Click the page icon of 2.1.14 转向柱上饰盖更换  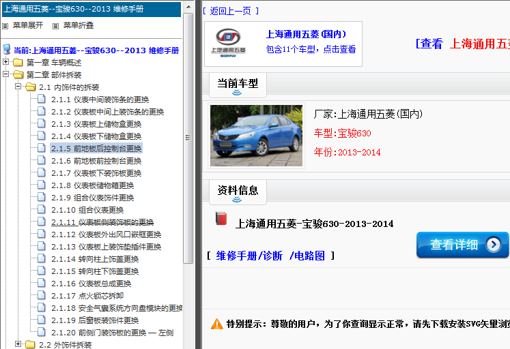[42, 258]
